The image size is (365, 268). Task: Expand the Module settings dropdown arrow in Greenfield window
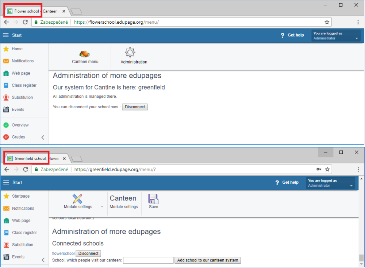point(102,207)
